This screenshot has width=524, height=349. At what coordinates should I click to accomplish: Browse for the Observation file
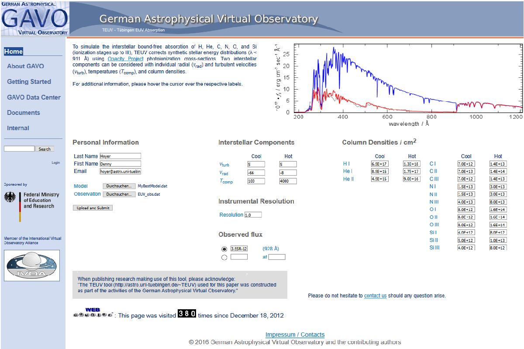(x=119, y=194)
